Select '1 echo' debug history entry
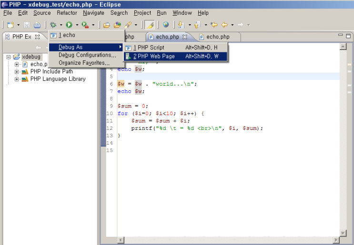Viewport: 354px width, 245px height. pyautogui.click(x=87, y=35)
